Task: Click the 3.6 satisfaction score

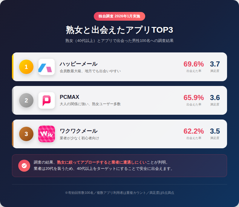Action: point(215,98)
